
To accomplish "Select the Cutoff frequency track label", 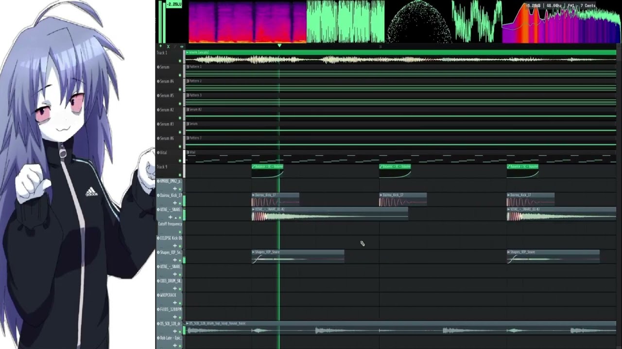I will click(170, 224).
